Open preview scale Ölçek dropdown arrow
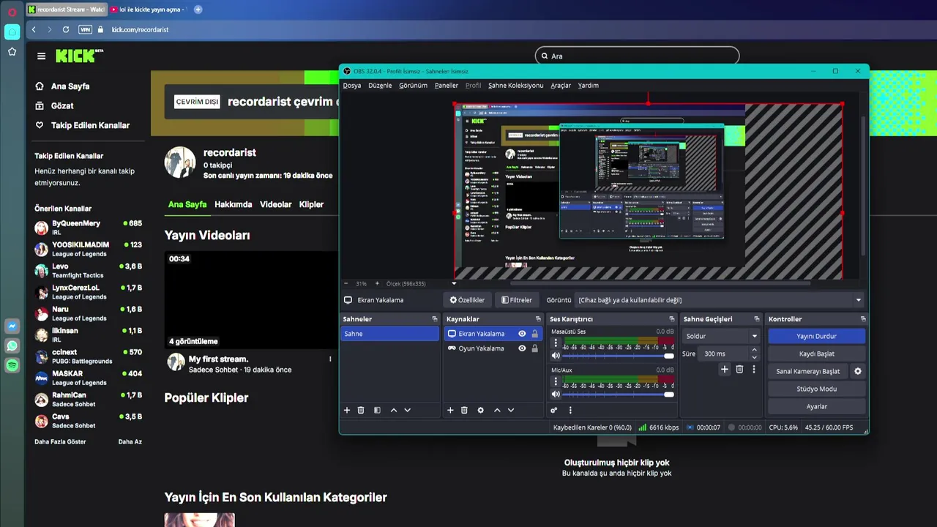937x527 pixels. (454, 283)
